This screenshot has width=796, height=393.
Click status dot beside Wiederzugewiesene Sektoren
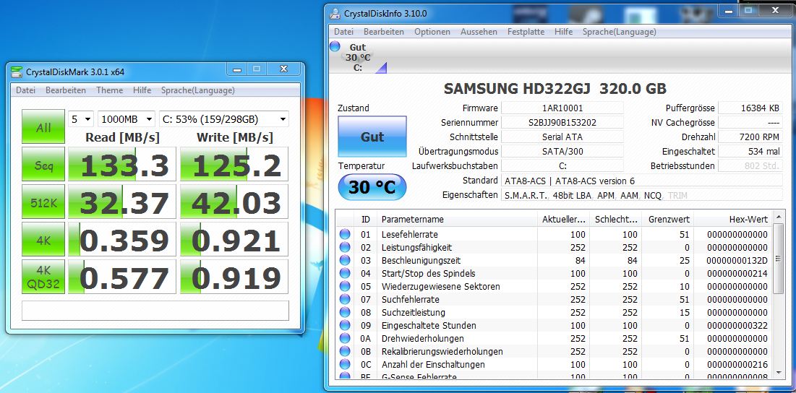(x=345, y=287)
